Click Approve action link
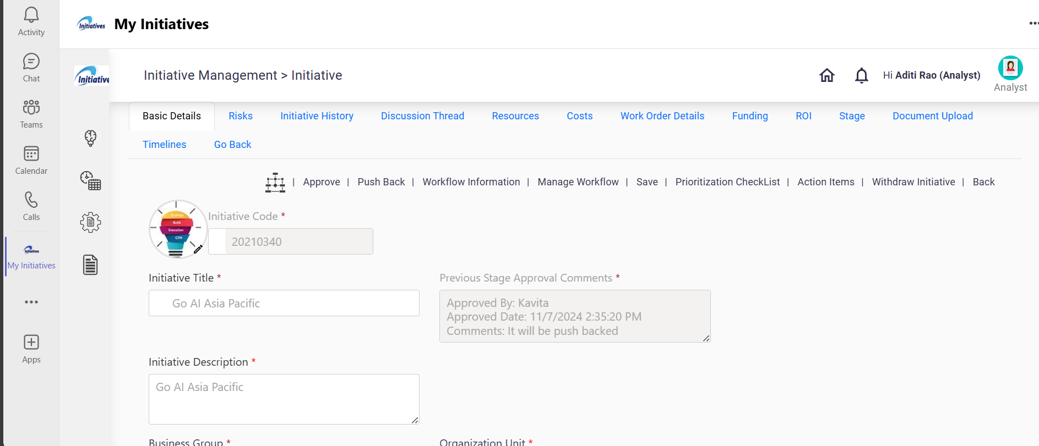The image size is (1039, 446). click(321, 182)
